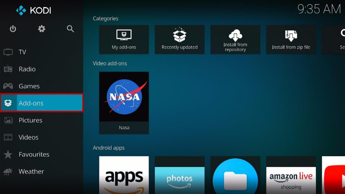Click the film strip Videos icon
Screen dimensions: 345x194
coord(8,137)
